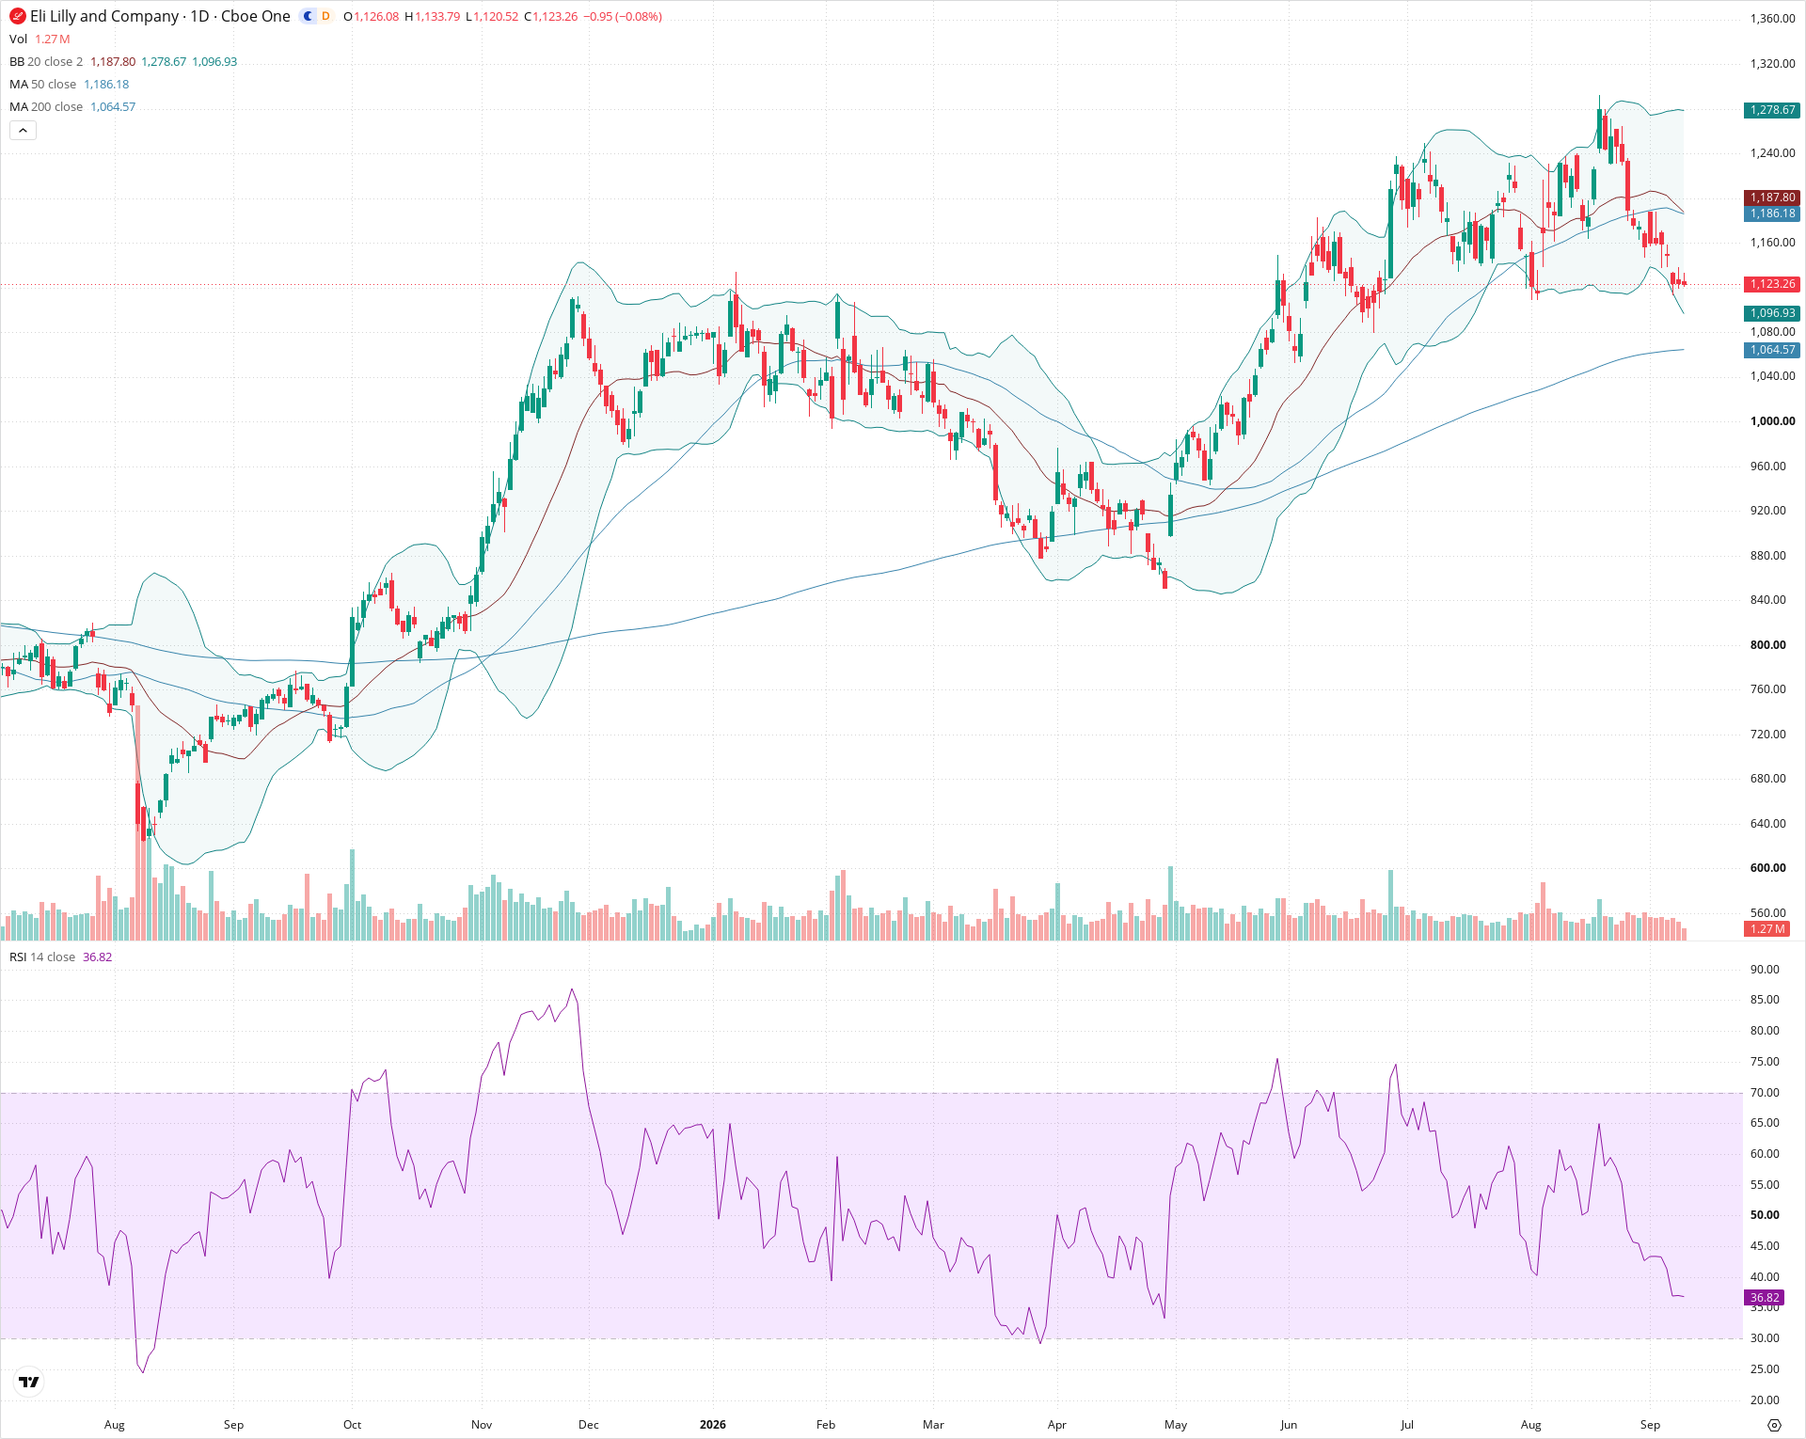Click the 90.00 RSI axis label

coord(1765,970)
